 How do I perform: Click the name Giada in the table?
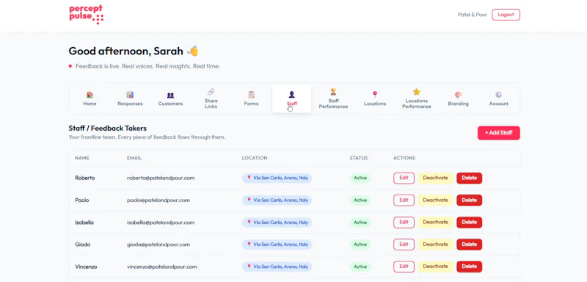click(82, 245)
